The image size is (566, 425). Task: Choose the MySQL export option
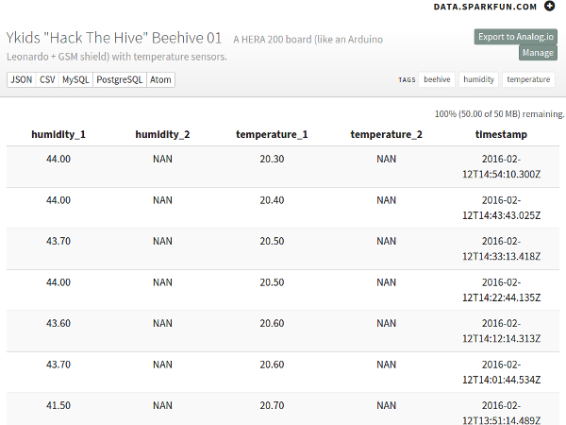point(75,80)
